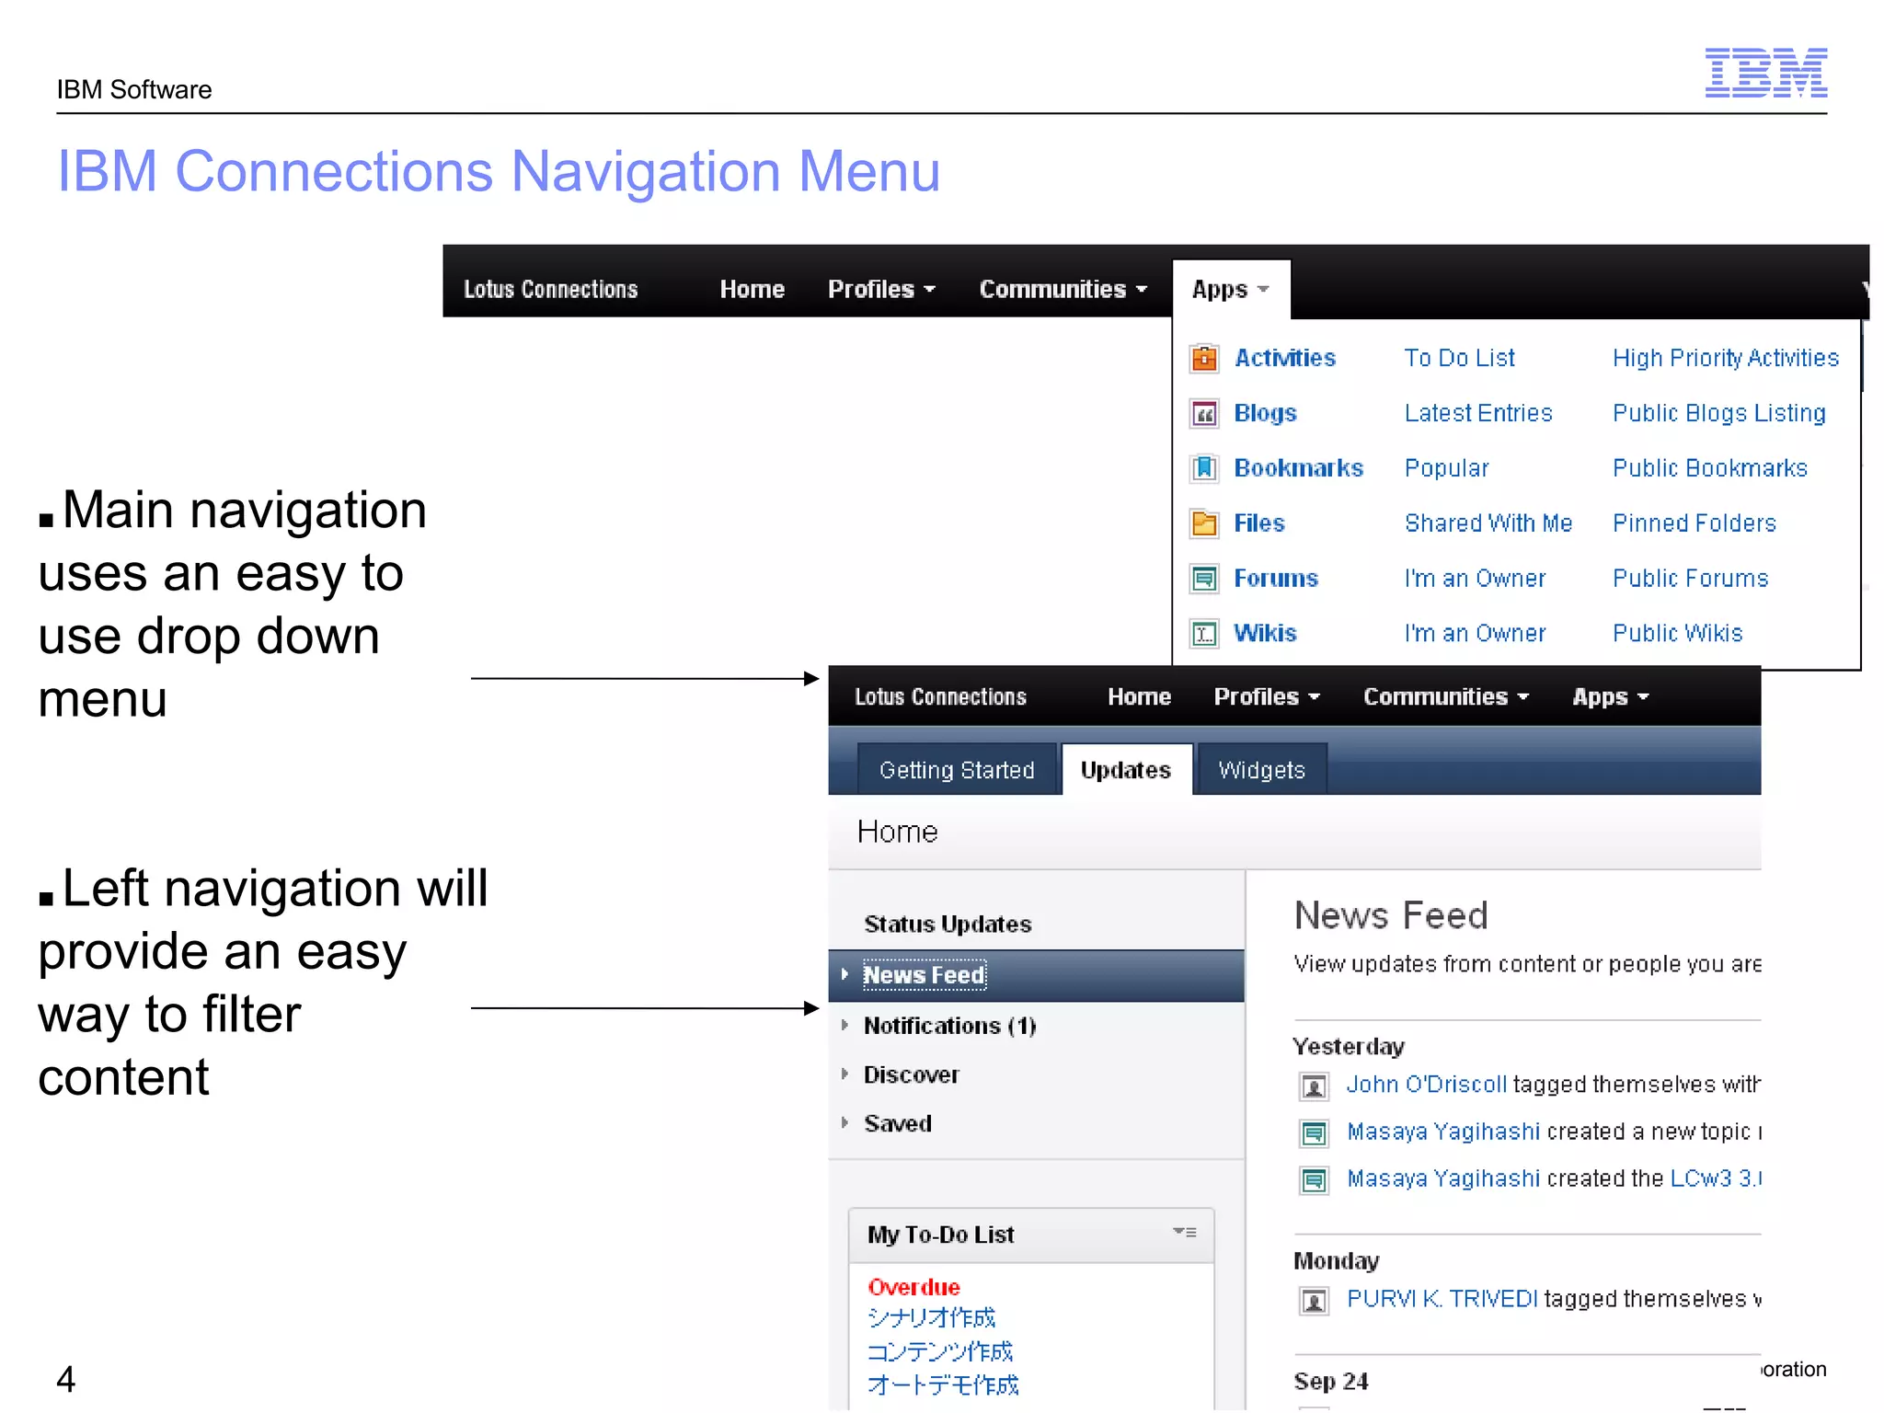Image resolution: width=1884 pixels, height=1413 pixels.
Task: Open the Apps dropdown in lower navigation bar
Action: (1611, 697)
